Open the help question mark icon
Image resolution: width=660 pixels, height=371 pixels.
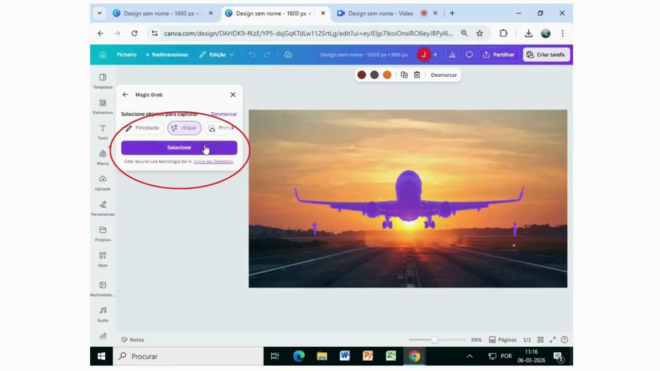[x=565, y=340]
